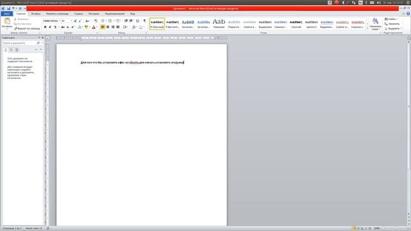Open the font size dropdown
Screen dimensions: 411x231
point(71,21)
